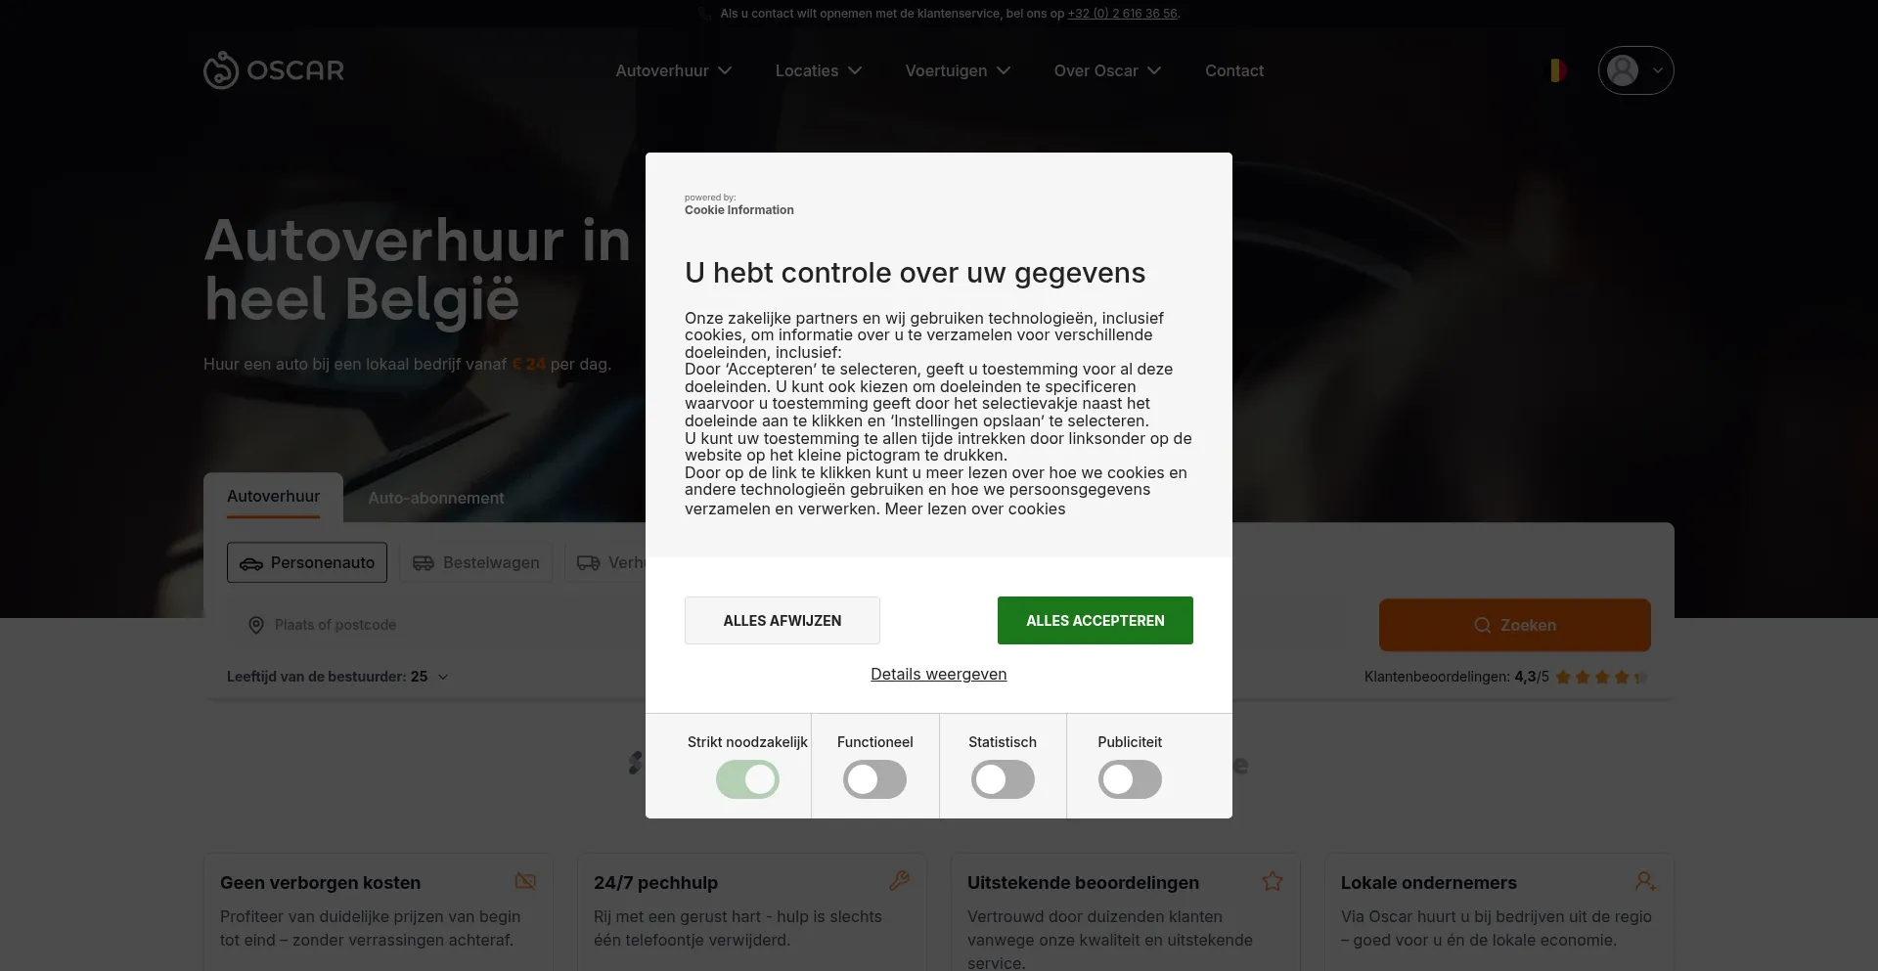Switch to the Auto-abonnement tab

(436, 498)
